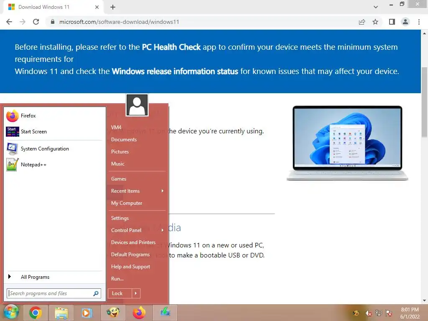The width and height of the screenshot is (428, 321).
Task: Click the user account picture in Start menu
Action: 137,105
